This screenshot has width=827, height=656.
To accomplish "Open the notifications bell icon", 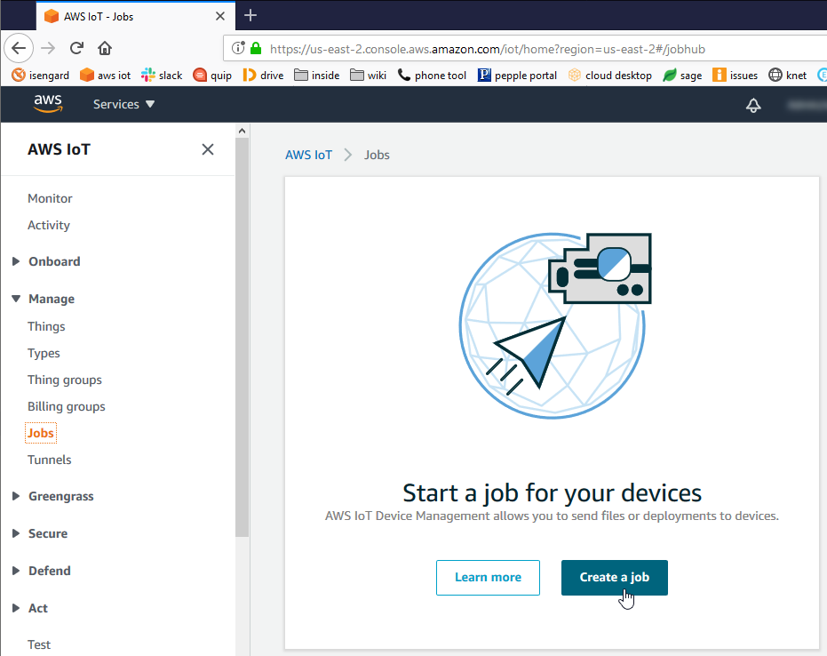I will (753, 105).
